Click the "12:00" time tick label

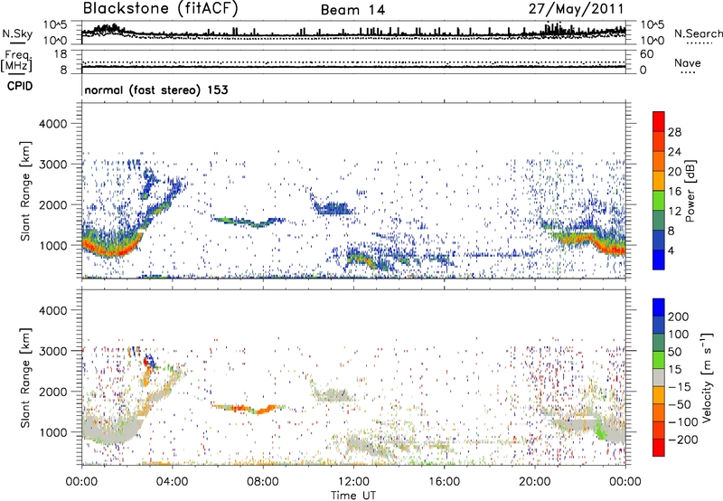click(x=353, y=482)
